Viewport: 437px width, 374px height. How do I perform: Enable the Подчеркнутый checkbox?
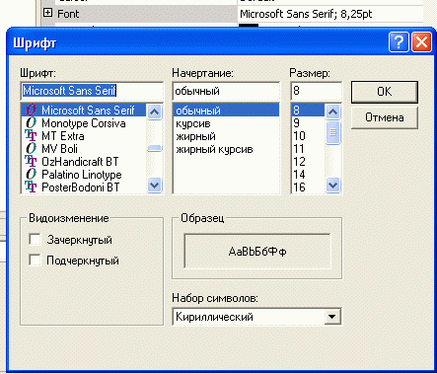tap(35, 261)
